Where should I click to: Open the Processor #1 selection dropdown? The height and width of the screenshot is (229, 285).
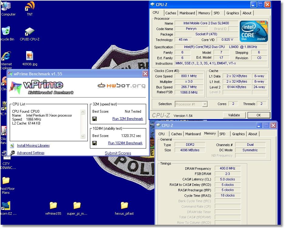tap(205, 104)
